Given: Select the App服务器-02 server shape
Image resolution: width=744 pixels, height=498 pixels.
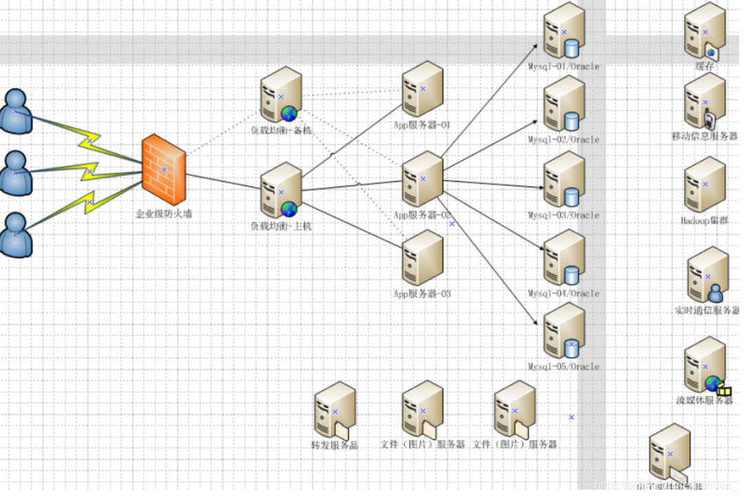Looking at the screenshot, I should coord(423,179).
